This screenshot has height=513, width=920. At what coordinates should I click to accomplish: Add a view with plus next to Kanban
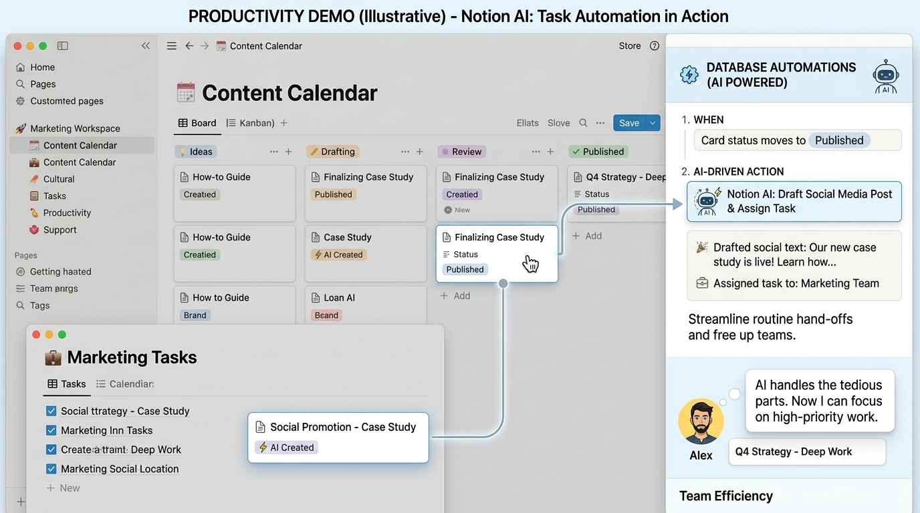click(283, 123)
